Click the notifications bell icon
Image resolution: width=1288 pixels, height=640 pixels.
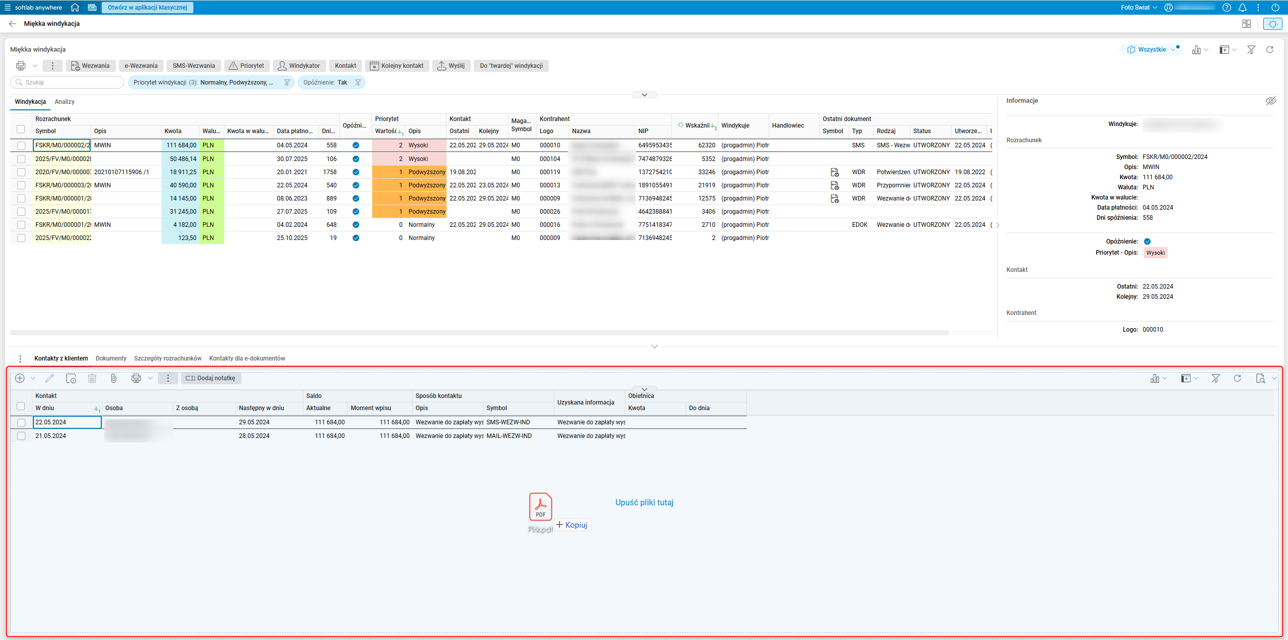click(1242, 8)
